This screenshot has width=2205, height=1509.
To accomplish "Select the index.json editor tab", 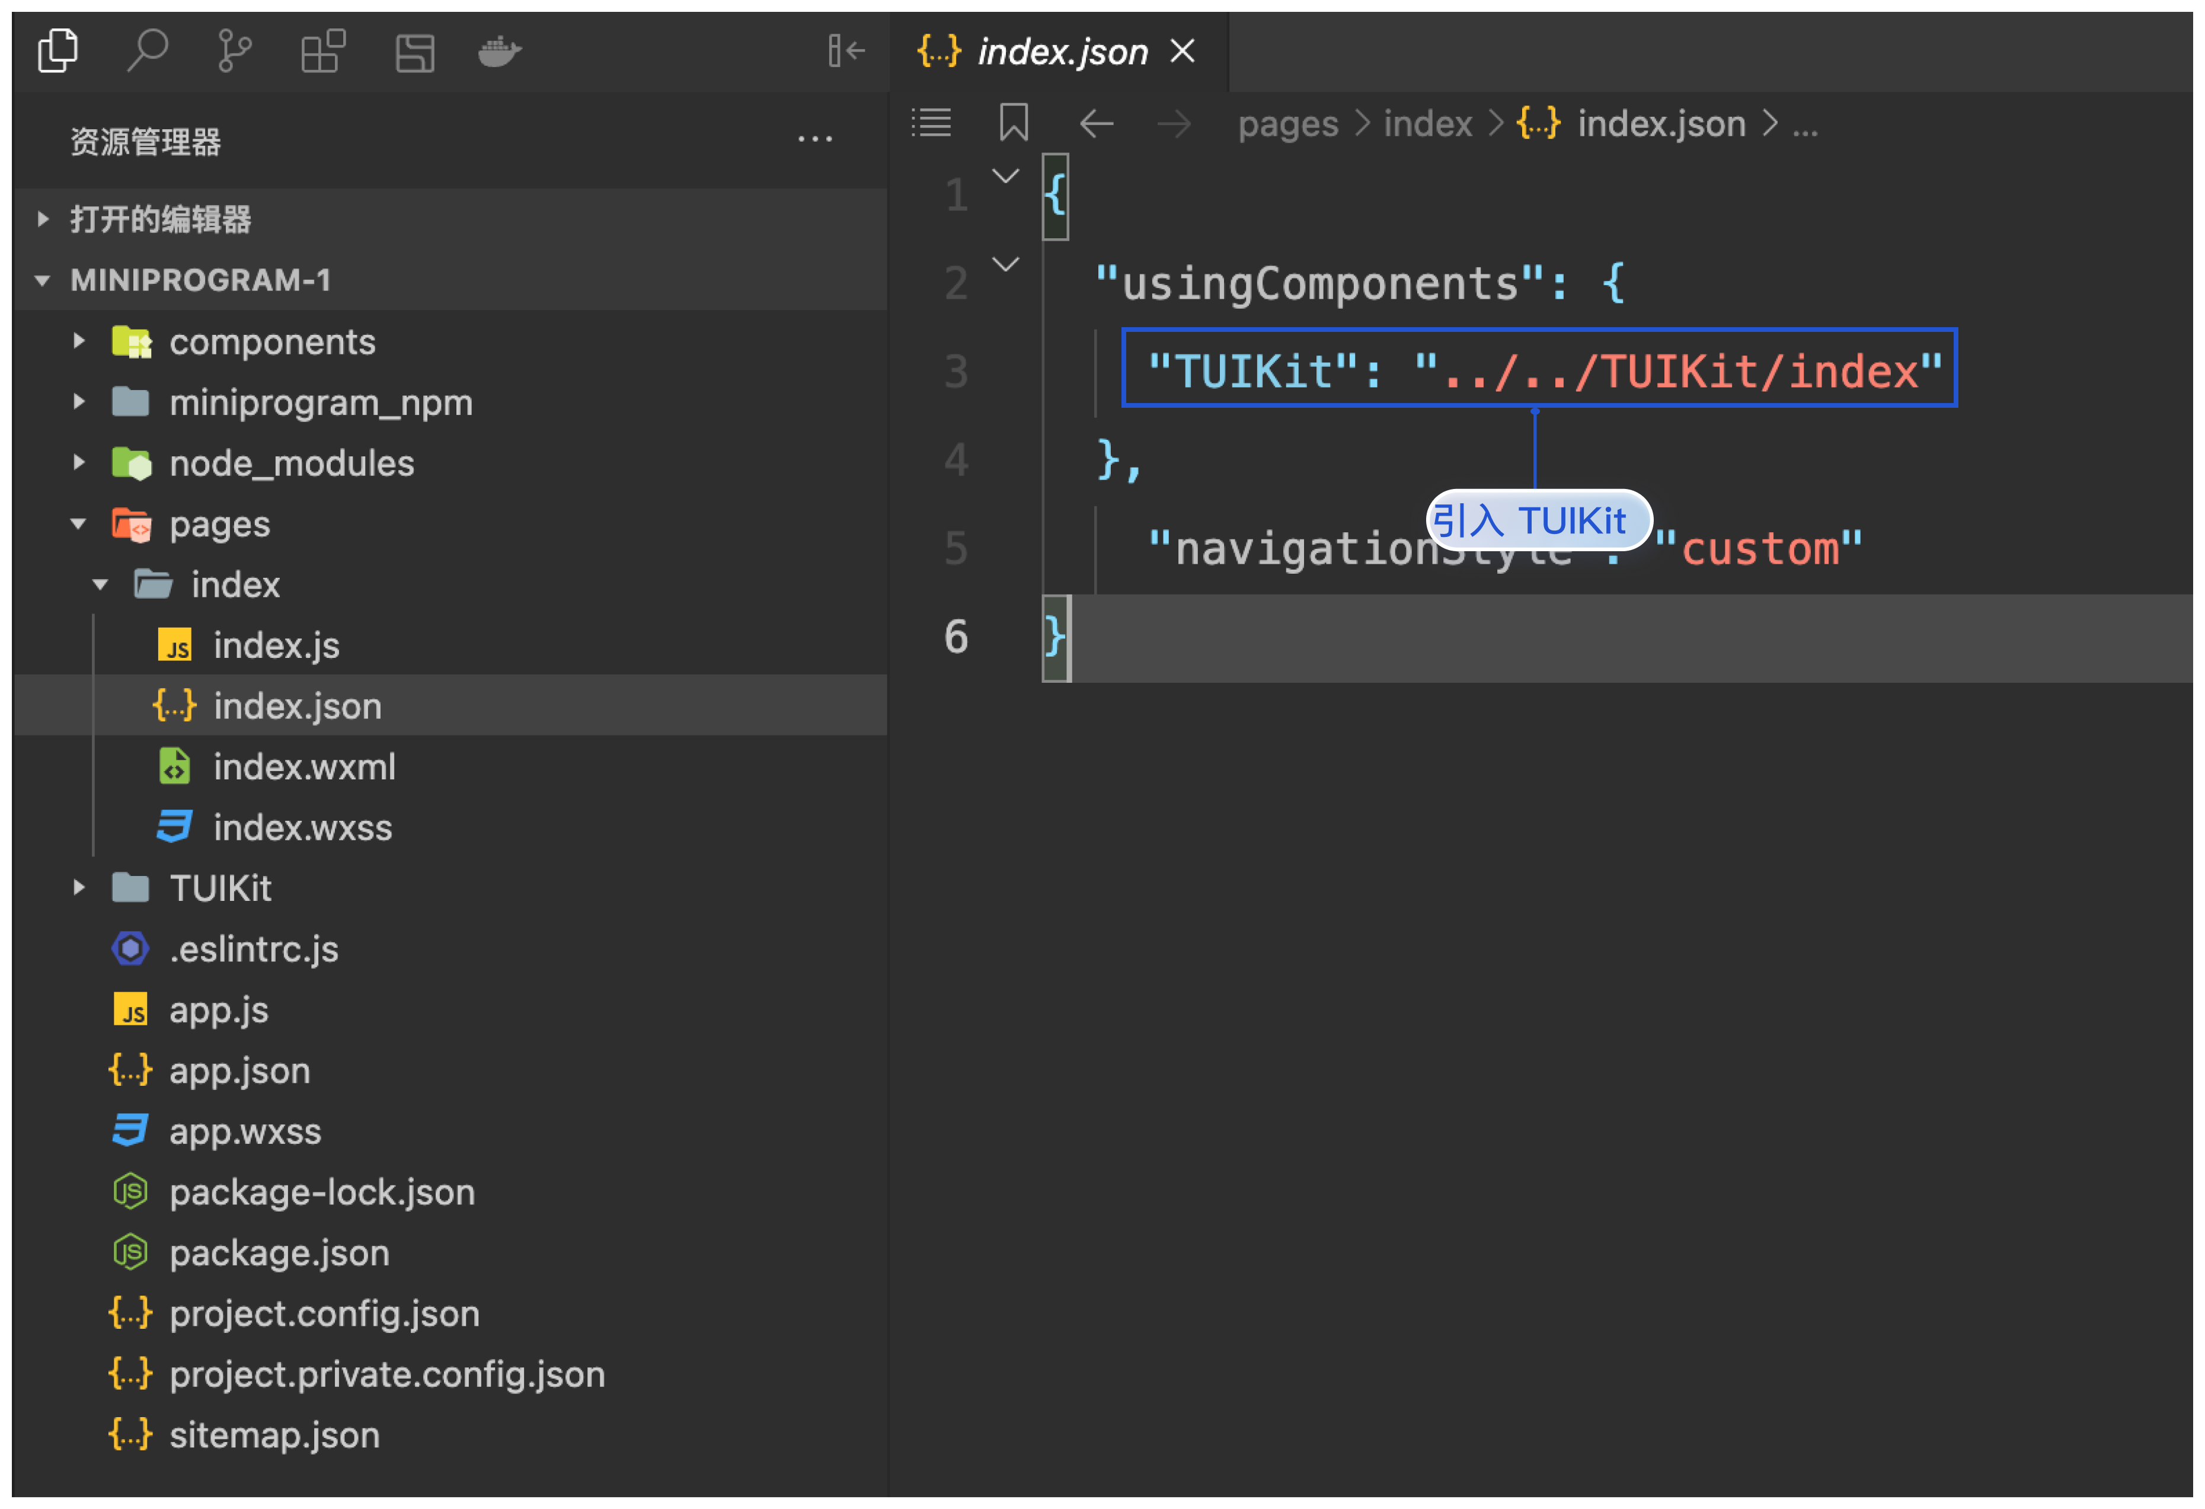I will 1059,51.
